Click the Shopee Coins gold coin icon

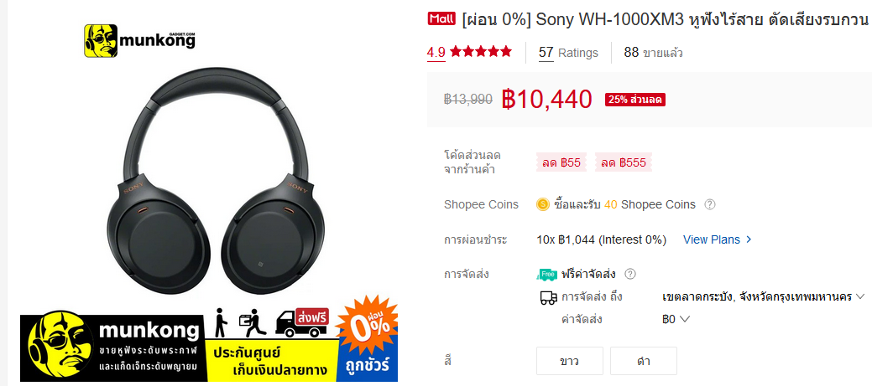(543, 204)
